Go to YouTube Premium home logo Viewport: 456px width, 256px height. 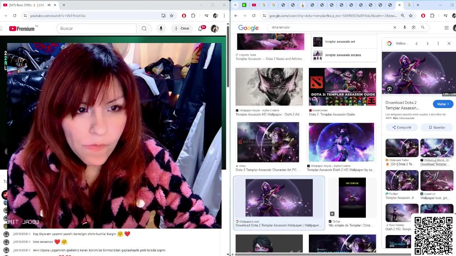tap(21, 28)
